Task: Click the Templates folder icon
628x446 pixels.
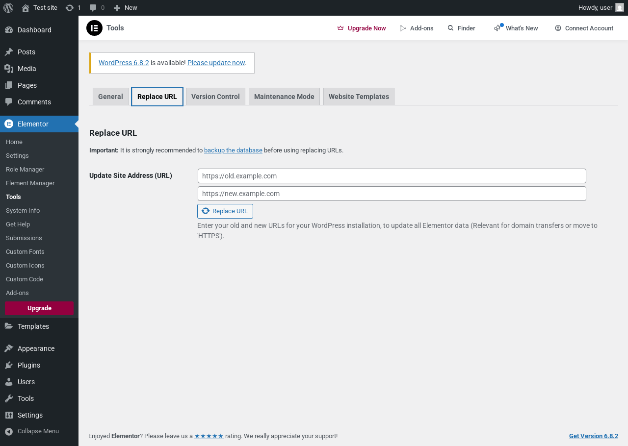Action: [9, 326]
